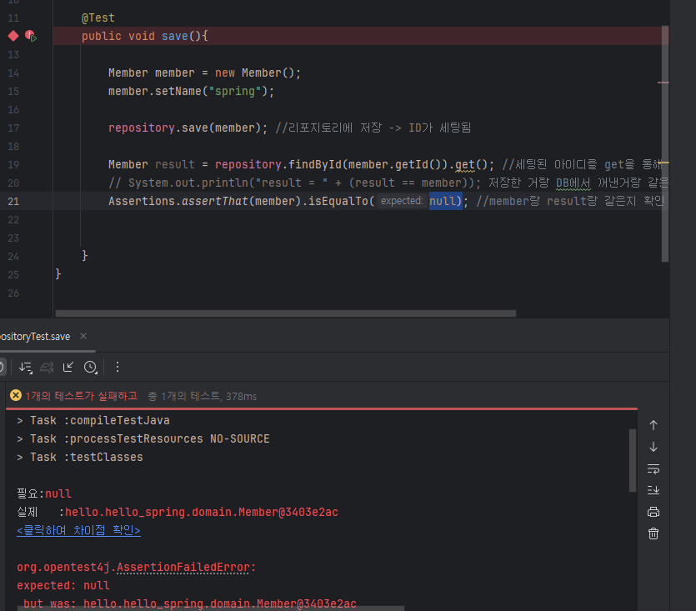The height and width of the screenshot is (611, 696).
Task: Click the assertThat method call on line 21
Action: pyautogui.click(x=215, y=201)
